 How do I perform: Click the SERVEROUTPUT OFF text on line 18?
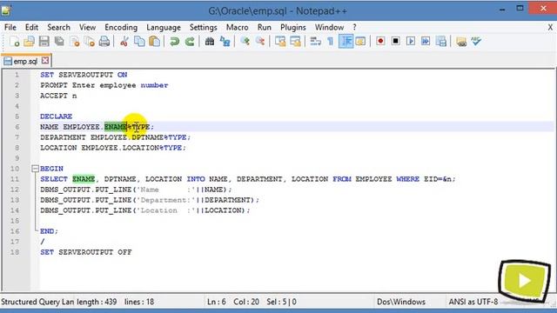[x=95, y=252]
